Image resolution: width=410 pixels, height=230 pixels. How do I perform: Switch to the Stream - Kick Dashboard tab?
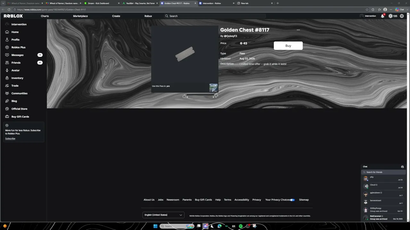click(102, 3)
